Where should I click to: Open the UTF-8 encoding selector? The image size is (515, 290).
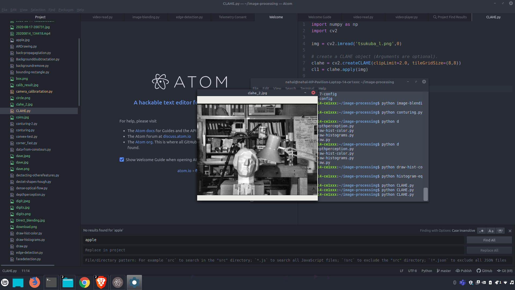click(x=412, y=271)
